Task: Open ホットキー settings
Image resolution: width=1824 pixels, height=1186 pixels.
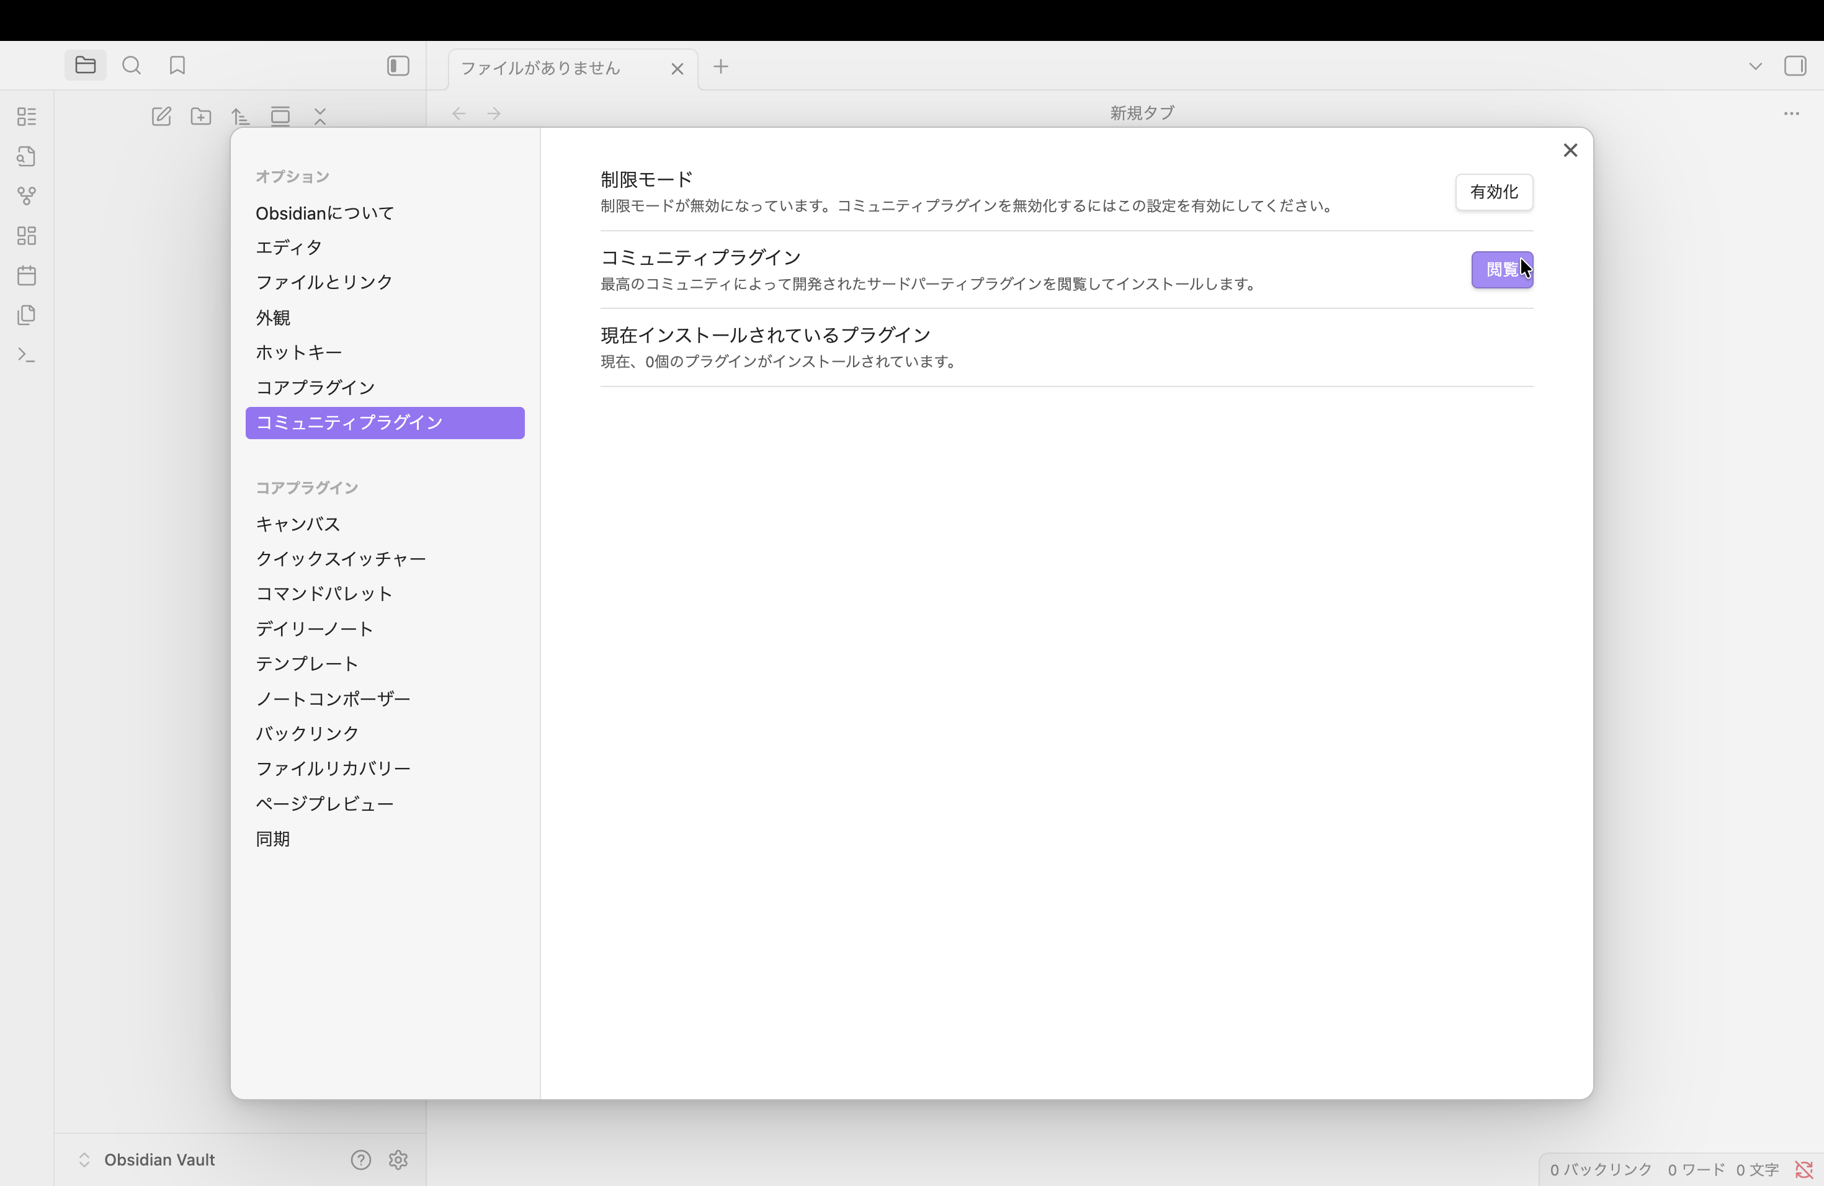Action: (299, 352)
